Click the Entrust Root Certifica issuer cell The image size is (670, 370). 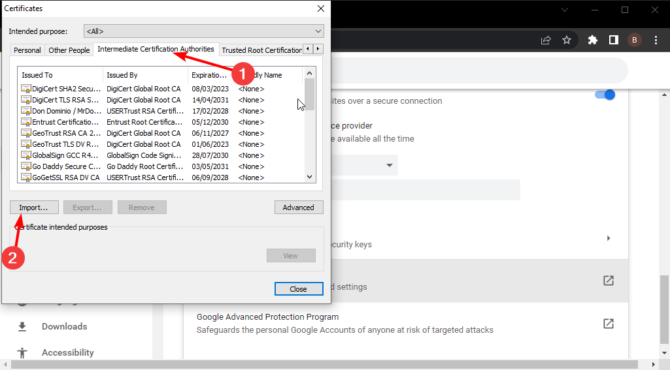pyautogui.click(x=145, y=122)
